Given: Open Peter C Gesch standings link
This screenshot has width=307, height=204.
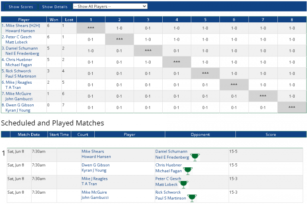Looking at the screenshot, I should (18, 37).
